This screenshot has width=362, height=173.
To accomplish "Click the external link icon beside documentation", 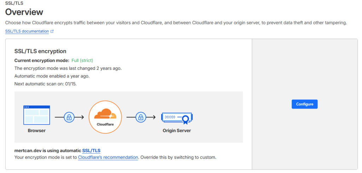I will point(52,31).
